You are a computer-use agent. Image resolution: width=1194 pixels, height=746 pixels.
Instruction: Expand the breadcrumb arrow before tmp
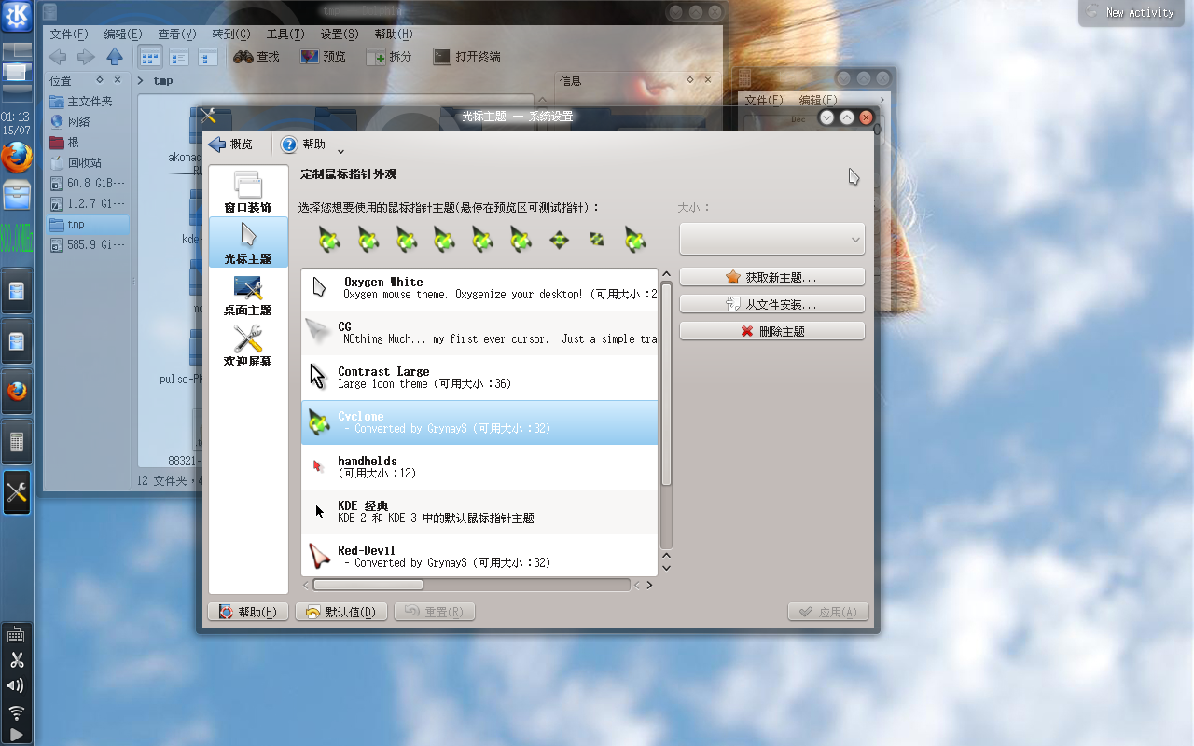[x=141, y=80]
